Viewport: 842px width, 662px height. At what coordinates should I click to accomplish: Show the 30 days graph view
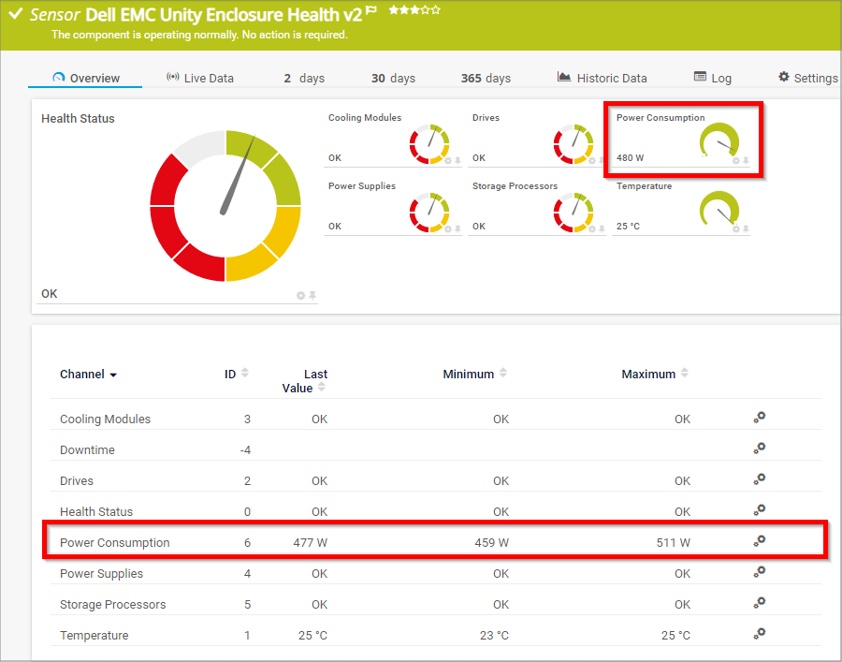393,78
